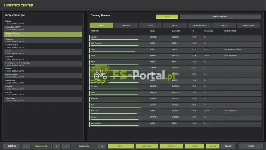Select the Rice Flour input row

pos(175,112)
